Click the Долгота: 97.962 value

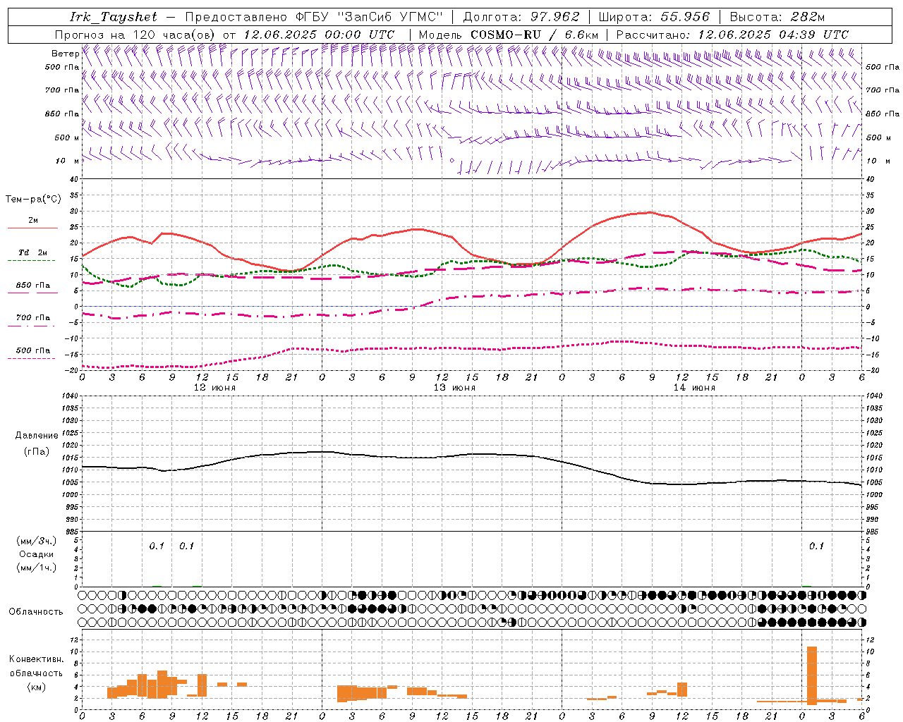(521, 17)
